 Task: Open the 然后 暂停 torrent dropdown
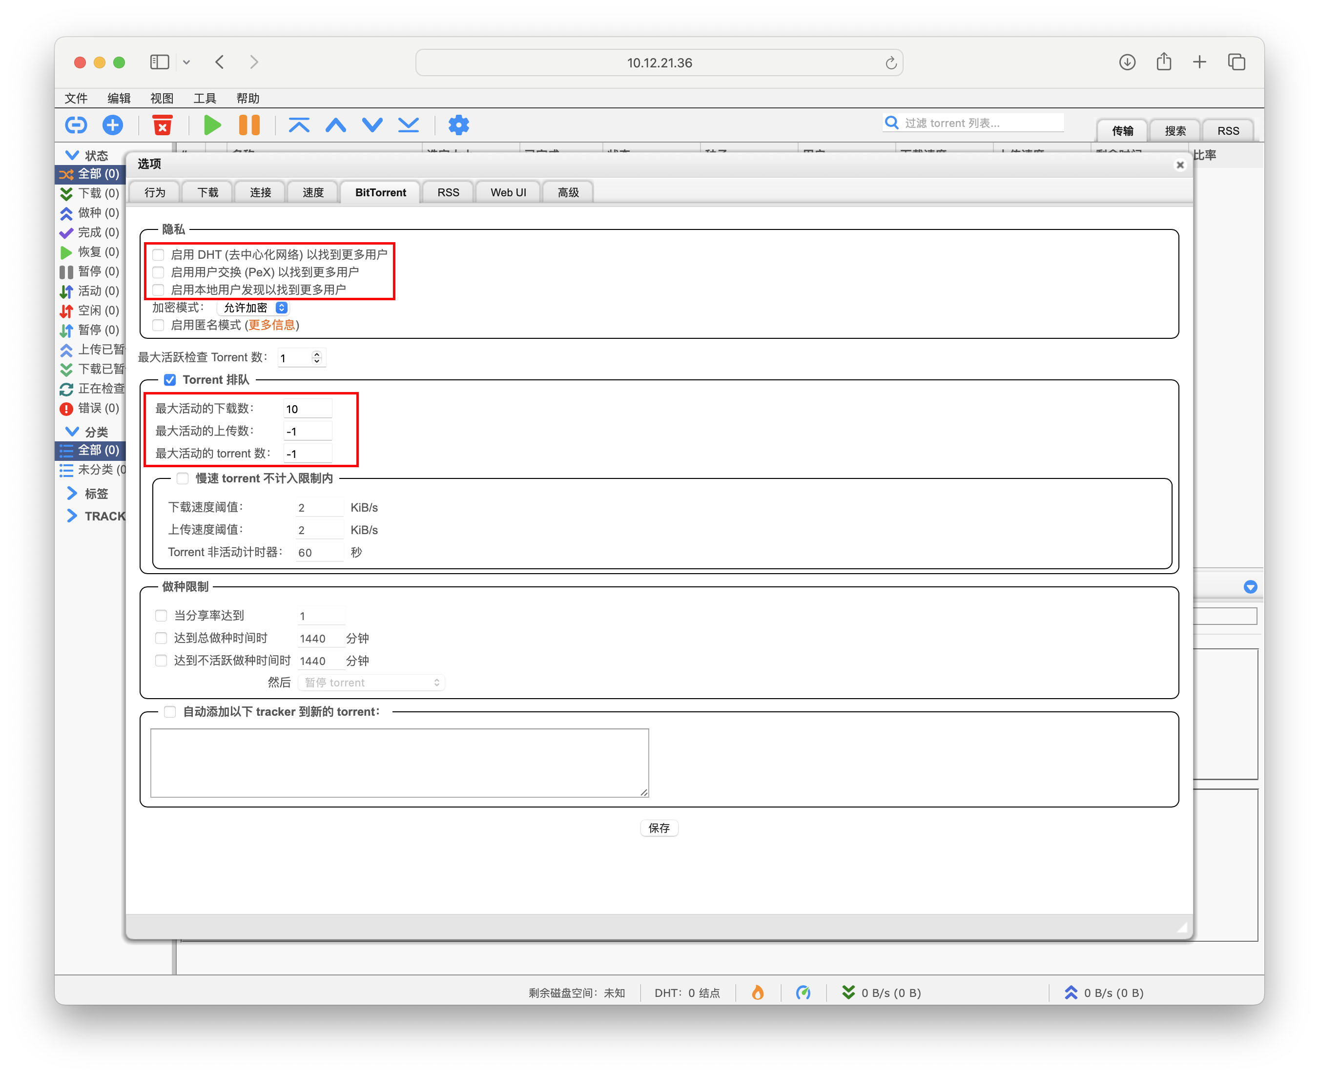[x=371, y=683]
